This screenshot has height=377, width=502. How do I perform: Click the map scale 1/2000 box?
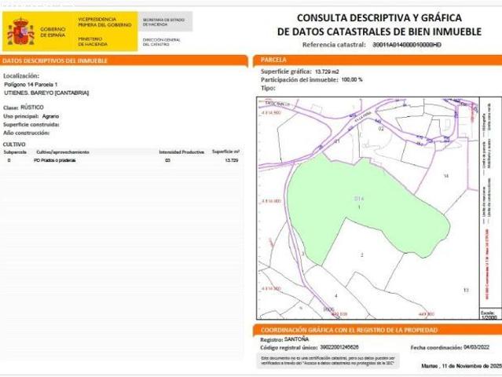488,313
